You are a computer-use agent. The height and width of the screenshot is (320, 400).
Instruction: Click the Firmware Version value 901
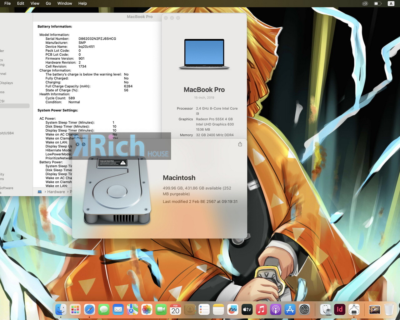(x=82, y=58)
